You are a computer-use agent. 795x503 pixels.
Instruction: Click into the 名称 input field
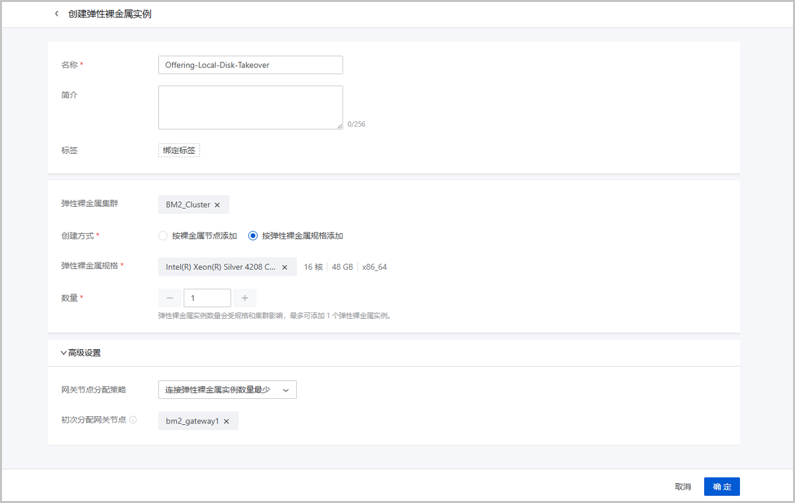coord(250,65)
